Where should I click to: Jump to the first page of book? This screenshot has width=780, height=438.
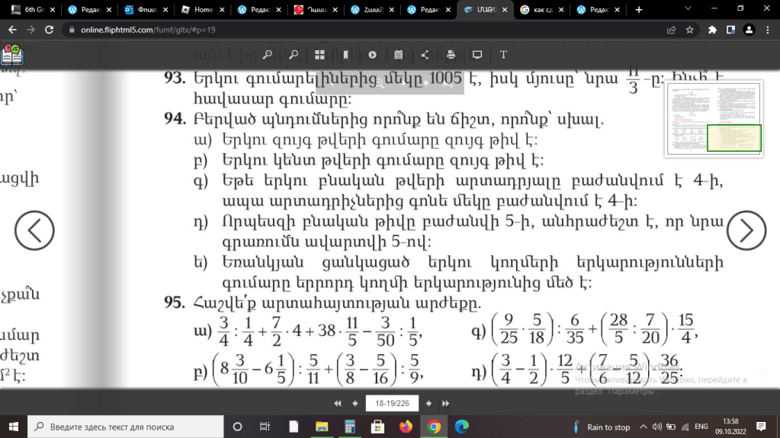338,403
